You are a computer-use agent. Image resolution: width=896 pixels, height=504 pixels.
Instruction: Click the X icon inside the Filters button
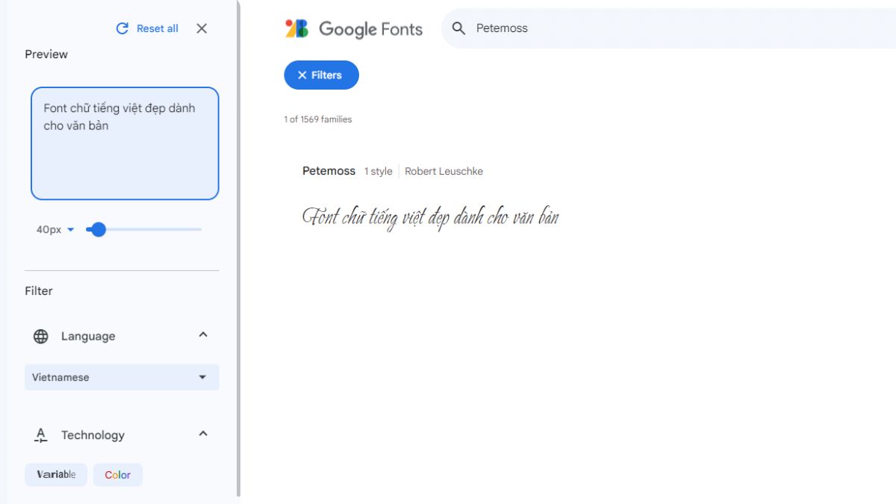(302, 75)
